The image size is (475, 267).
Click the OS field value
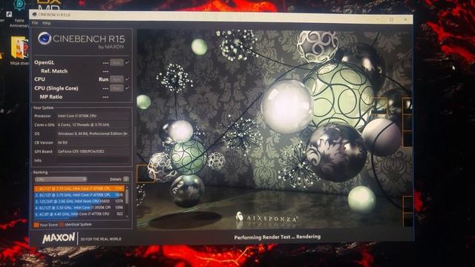coord(93,133)
